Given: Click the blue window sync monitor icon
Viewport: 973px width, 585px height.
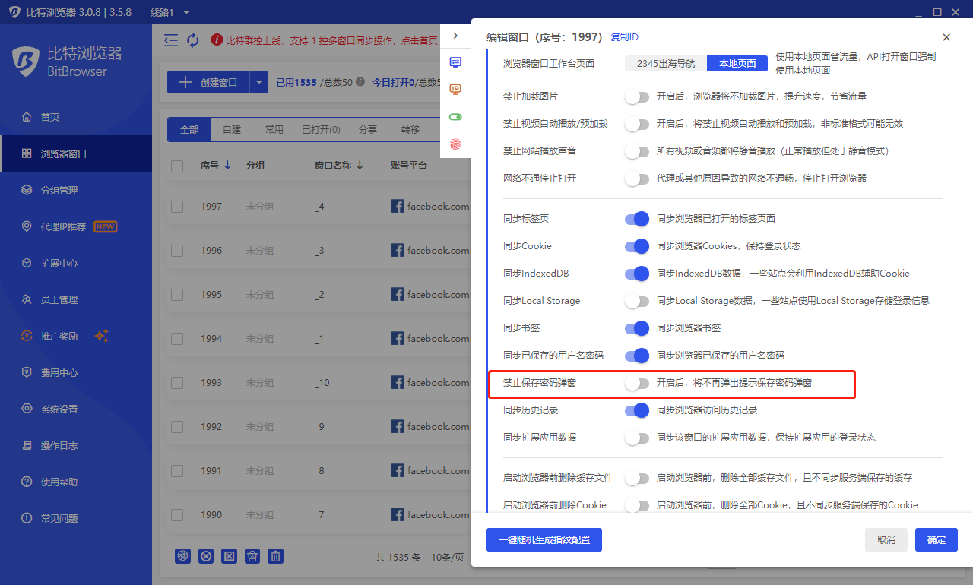Looking at the screenshot, I should (455, 62).
